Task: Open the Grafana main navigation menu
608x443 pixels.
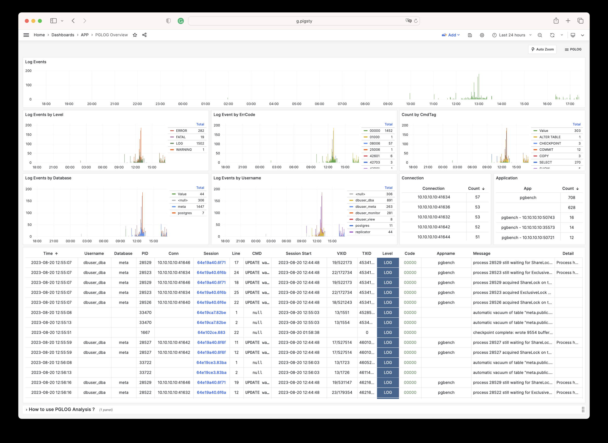Action: click(26, 35)
